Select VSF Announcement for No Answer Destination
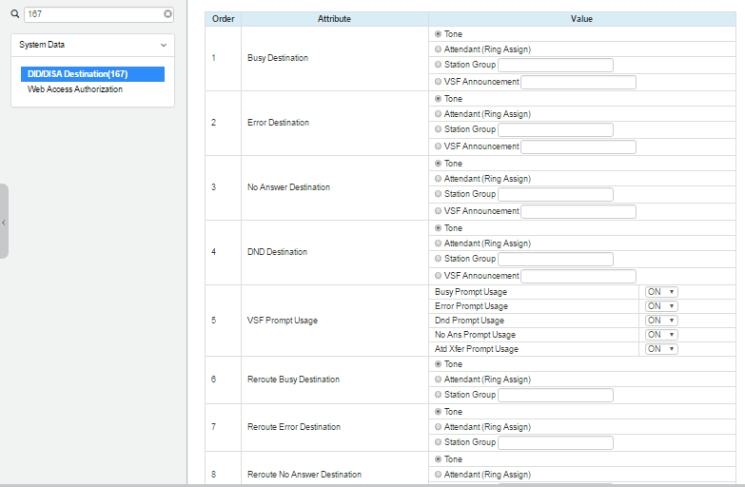Screen dimensions: 745x487 (x=438, y=211)
